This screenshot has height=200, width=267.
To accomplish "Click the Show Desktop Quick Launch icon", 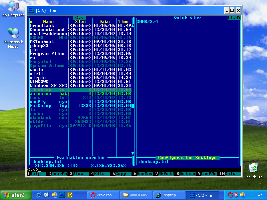I will [x=54, y=195].
